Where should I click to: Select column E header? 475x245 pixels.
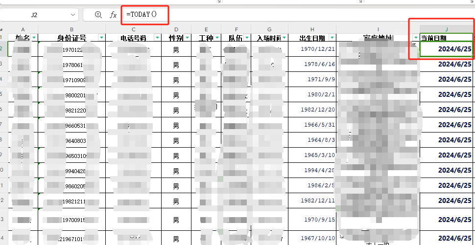(206, 29)
